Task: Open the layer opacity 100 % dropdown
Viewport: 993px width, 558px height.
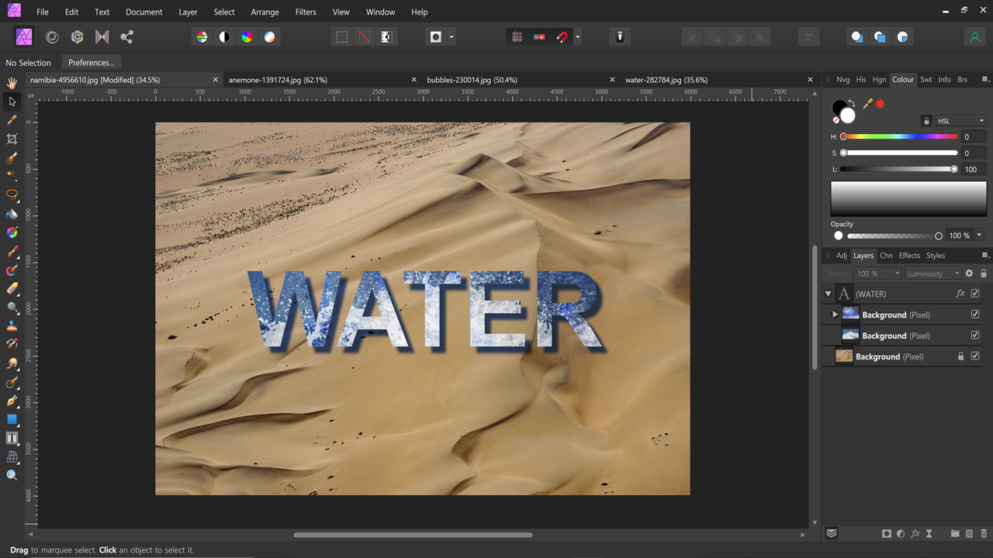Action: [878, 274]
